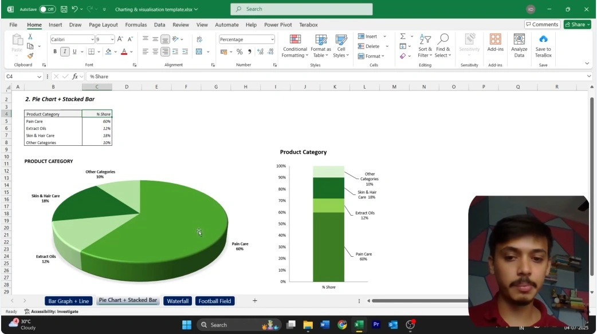The height and width of the screenshot is (334, 597).
Task: Click the Wrap Text icon
Action: tap(199, 39)
